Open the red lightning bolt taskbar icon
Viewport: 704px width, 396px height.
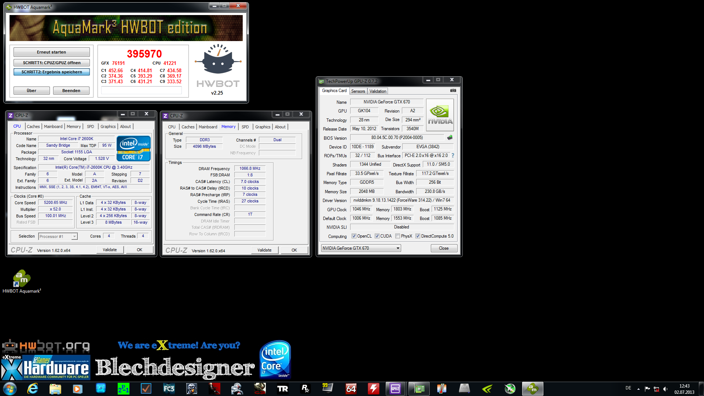coord(373,389)
